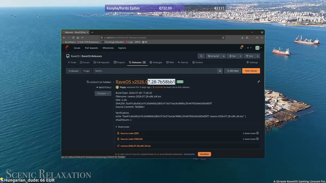Show info for the 3 downloads entry

[x=257, y=133]
